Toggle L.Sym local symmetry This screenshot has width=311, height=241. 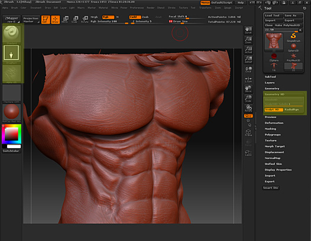click(x=248, y=80)
